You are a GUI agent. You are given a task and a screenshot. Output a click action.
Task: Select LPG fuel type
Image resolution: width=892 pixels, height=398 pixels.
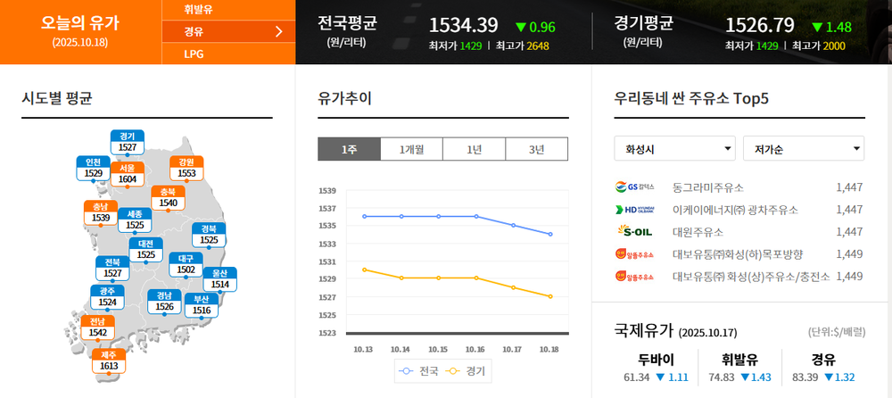pos(193,55)
